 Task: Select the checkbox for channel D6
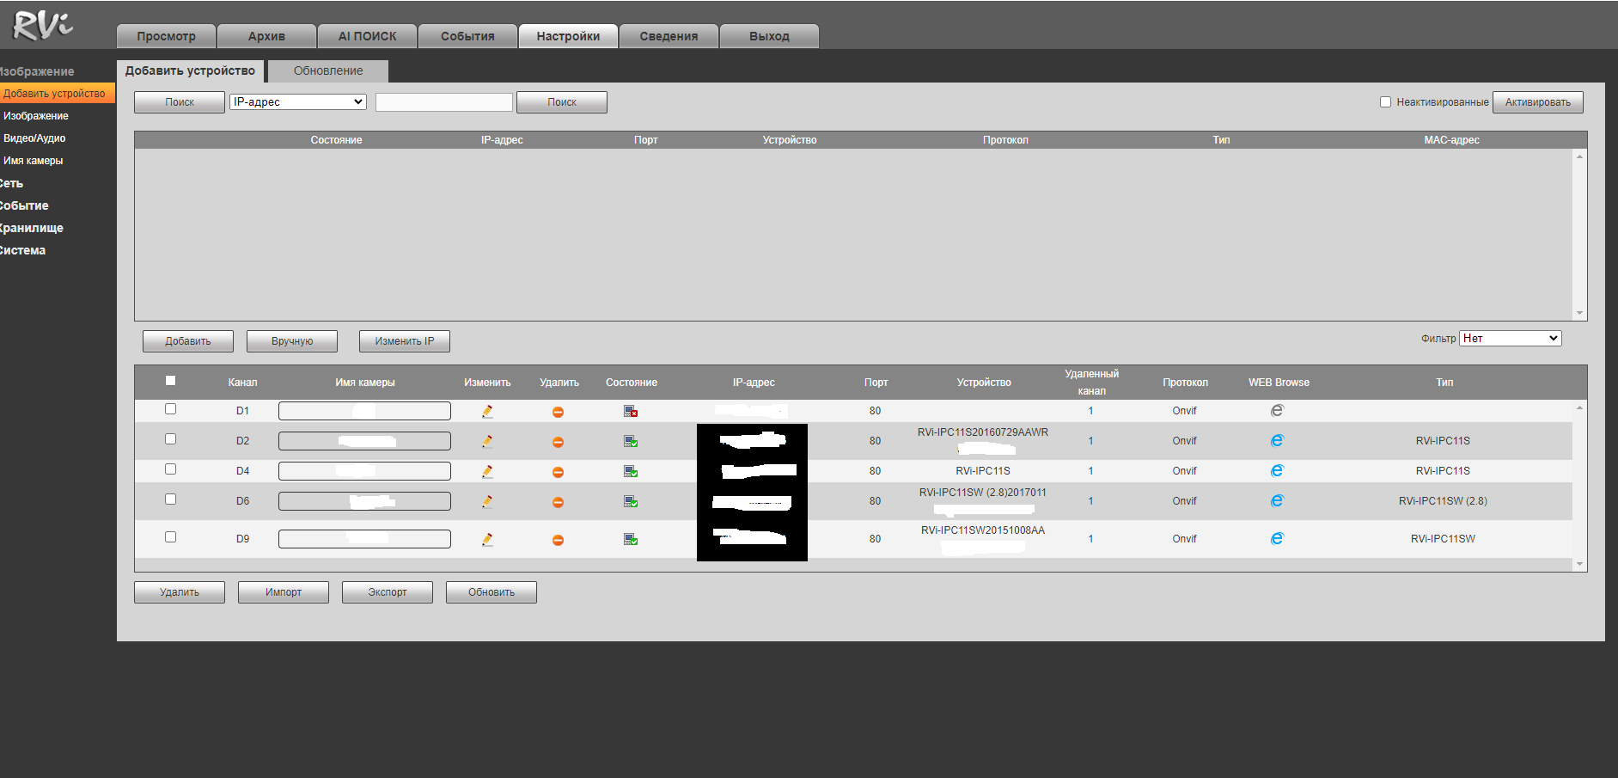tap(170, 499)
